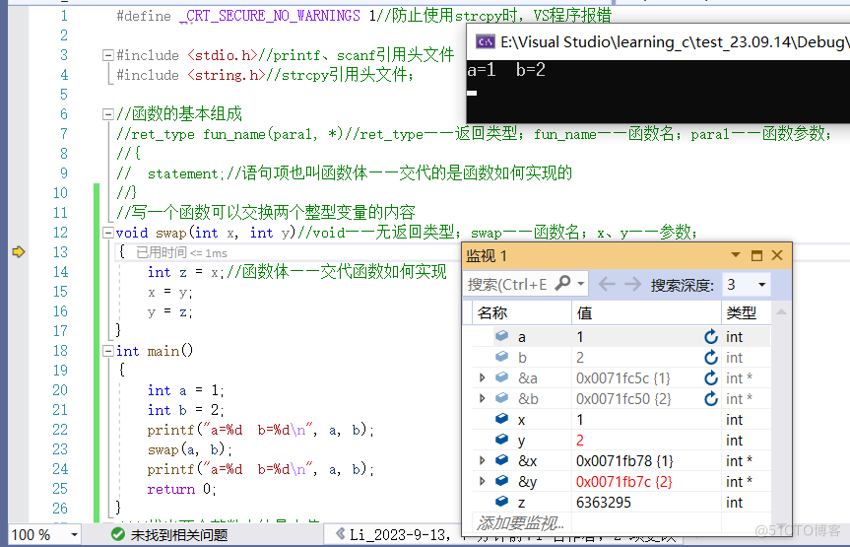Screen dimensions: 850x547
Task: Click the cube icon beside variable z
Action: pos(502,502)
